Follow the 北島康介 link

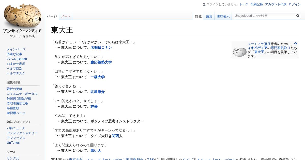(98, 92)
